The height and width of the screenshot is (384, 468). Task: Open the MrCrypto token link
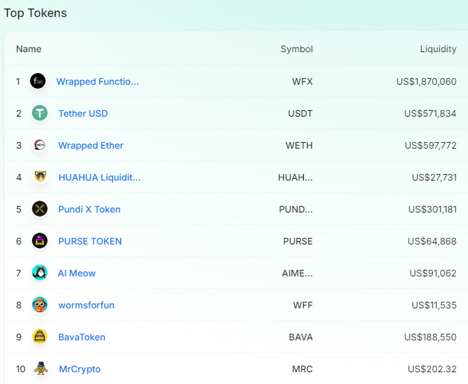pos(80,369)
